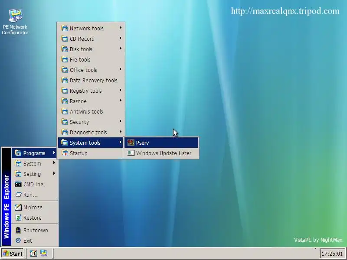Click the Raznoe folder icon

[x=64, y=101]
